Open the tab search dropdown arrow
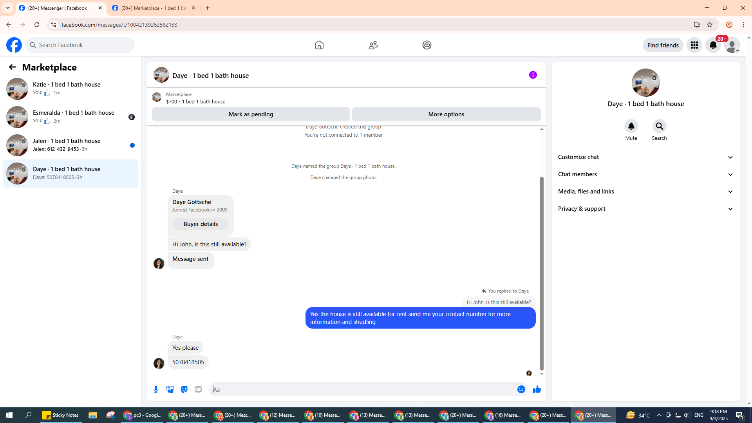 (x=8, y=8)
